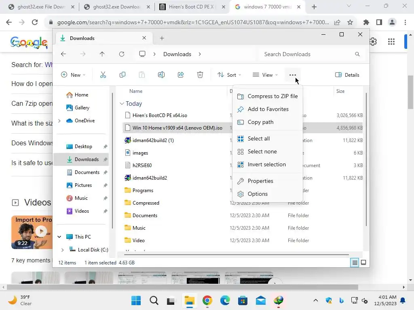Open Windows Start button on taskbar

136,300
